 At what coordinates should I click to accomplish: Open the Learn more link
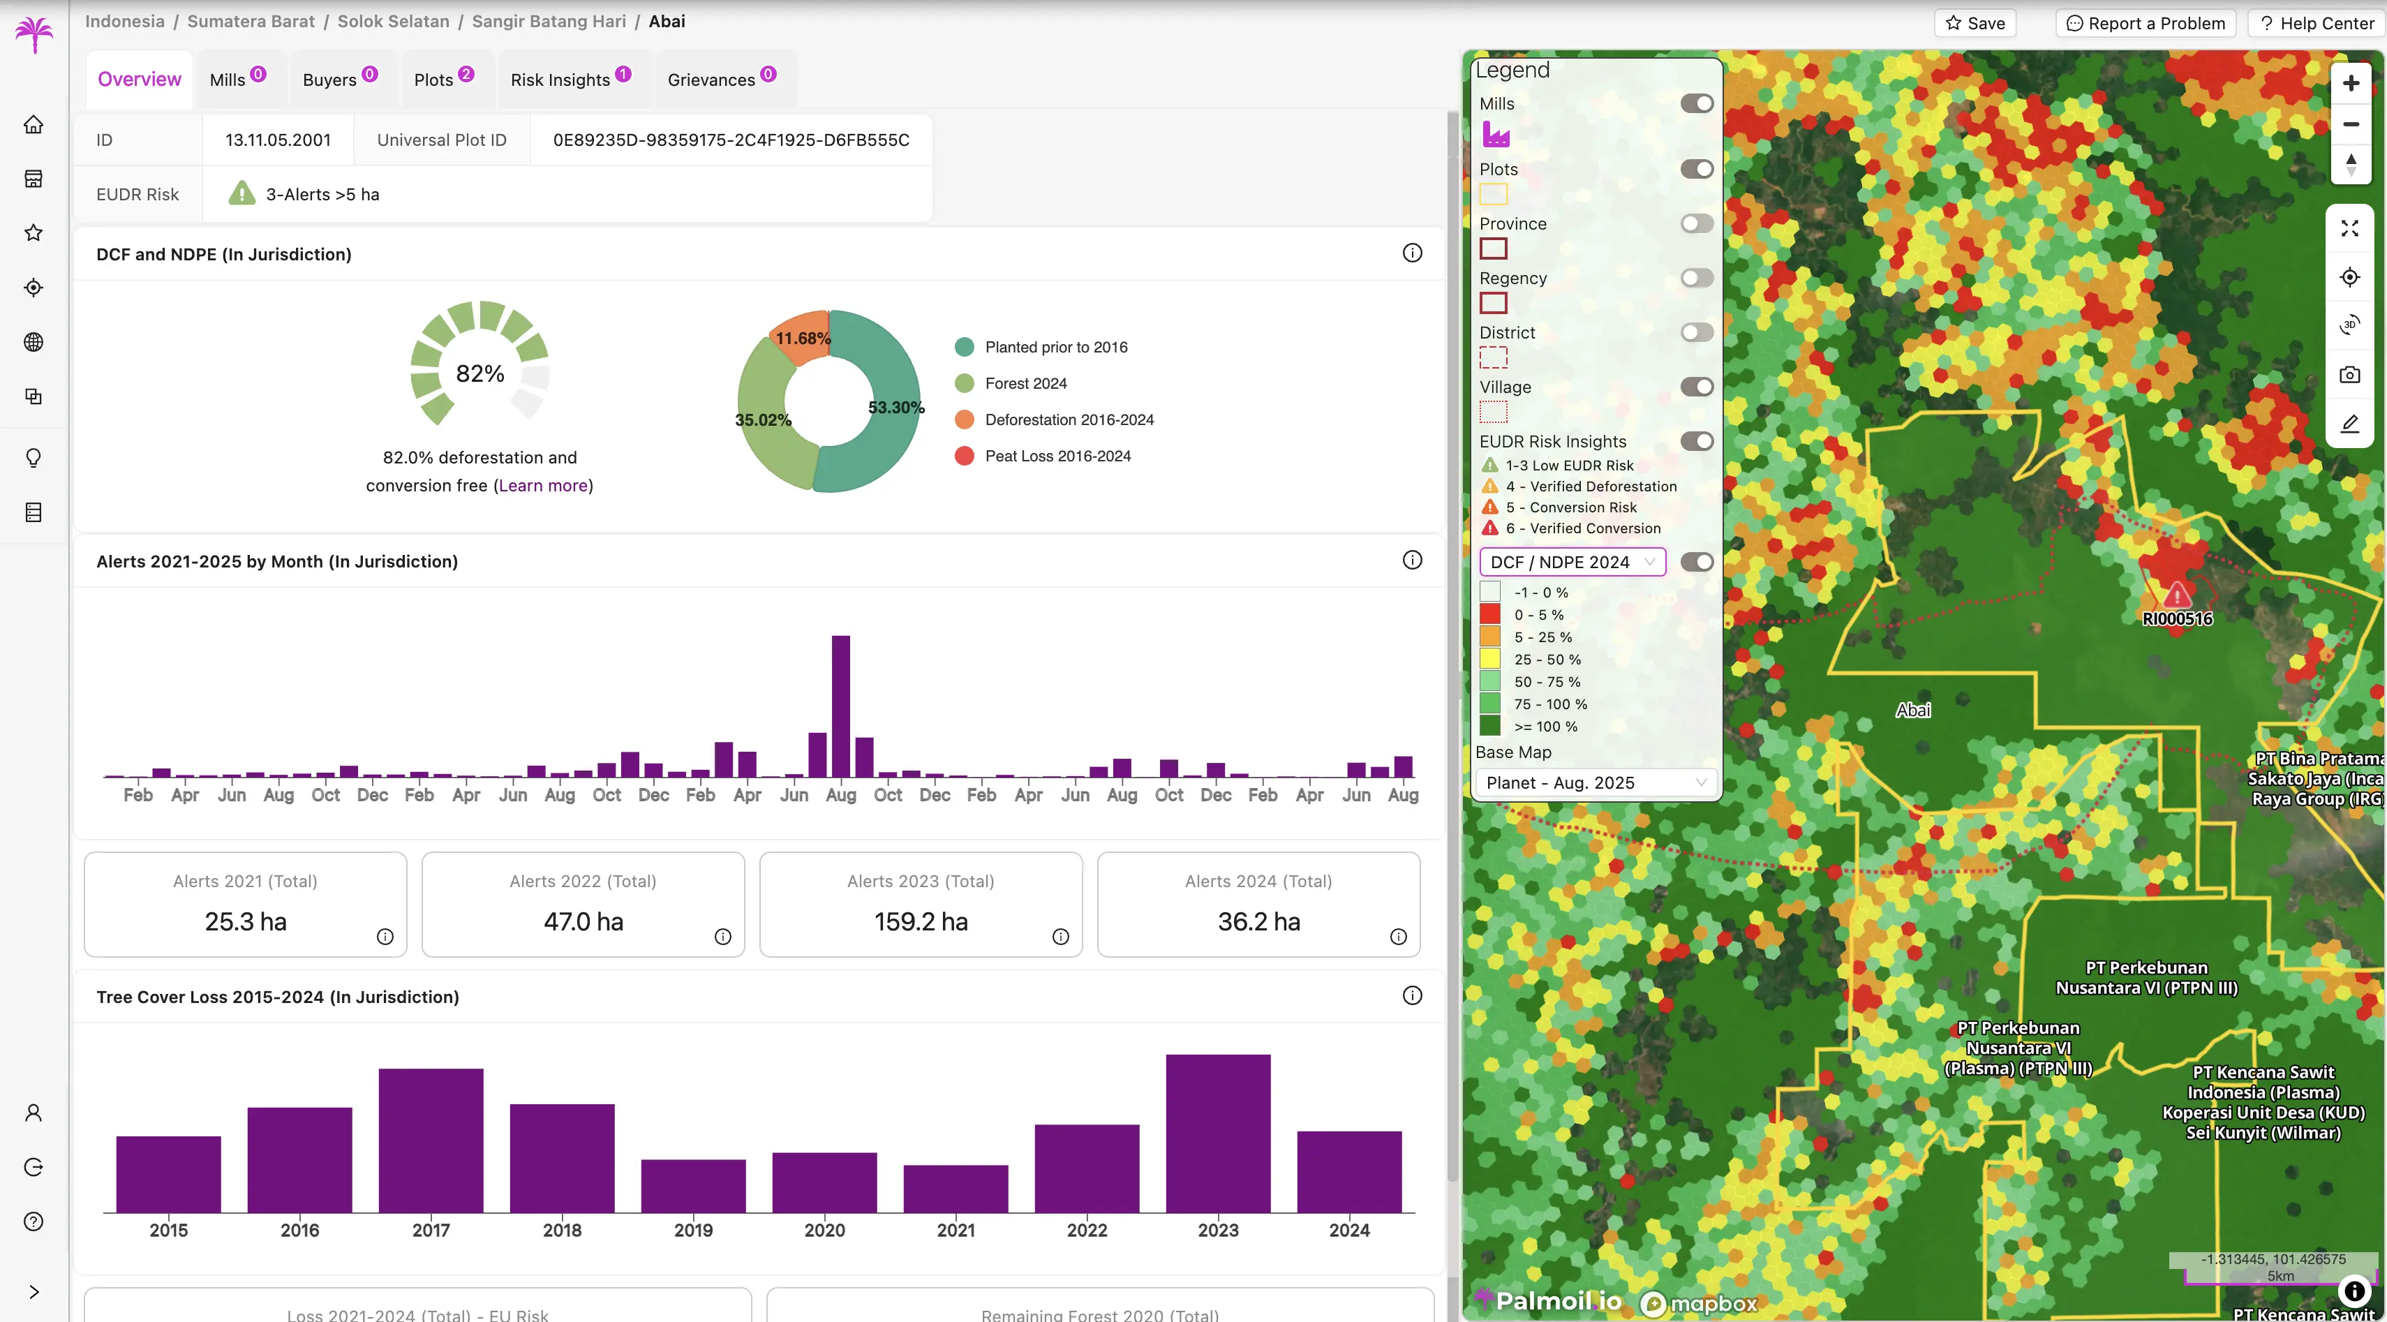[x=542, y=484]
